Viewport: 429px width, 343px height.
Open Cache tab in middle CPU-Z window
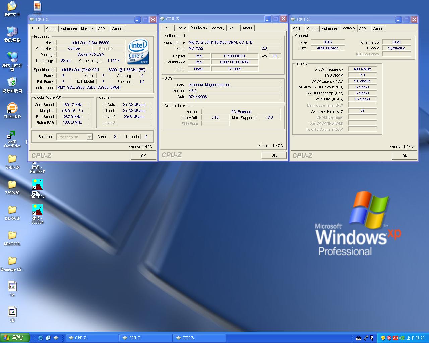182,28
